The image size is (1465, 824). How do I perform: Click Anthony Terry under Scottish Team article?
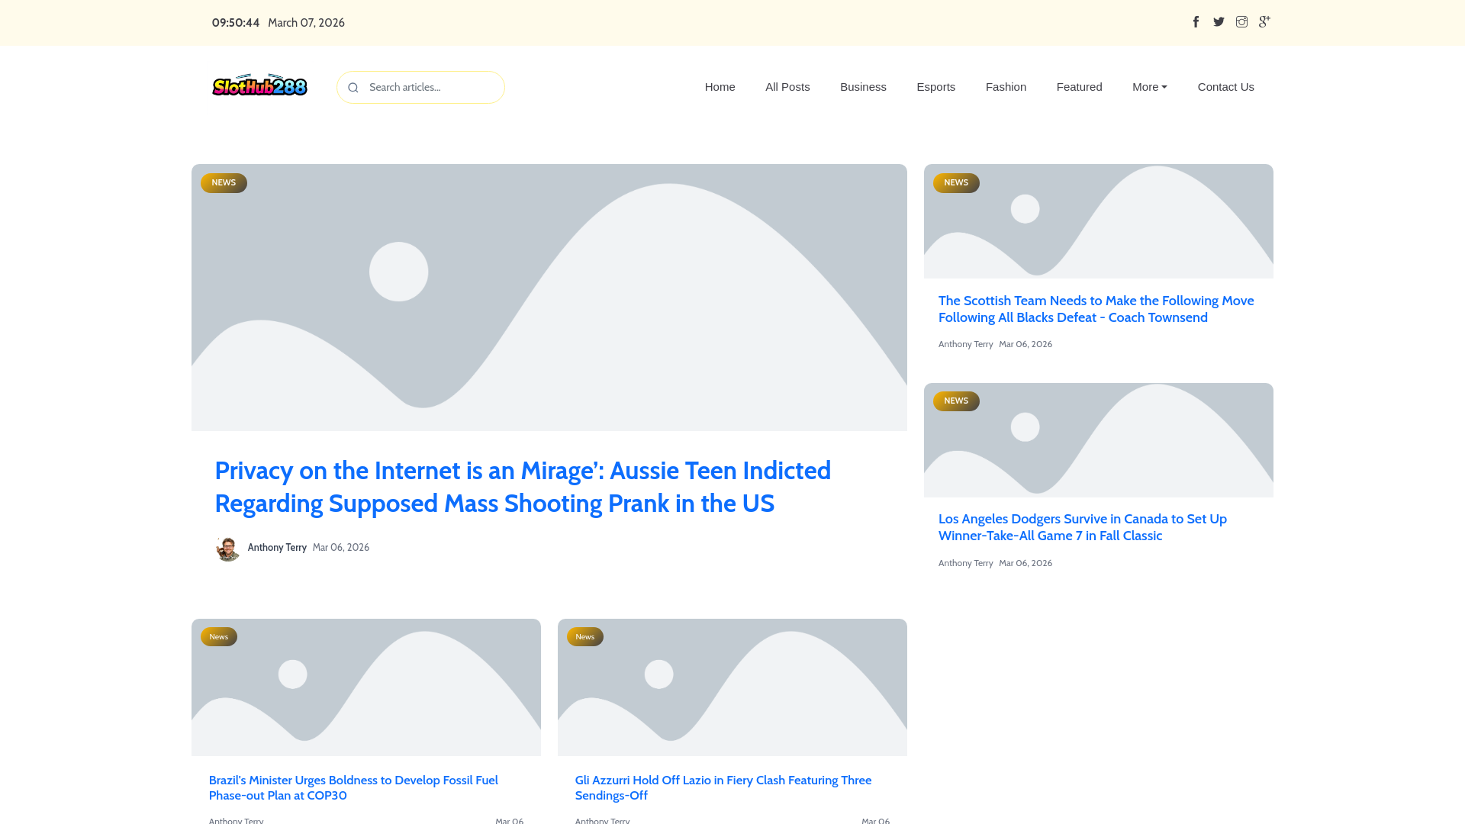(965, 344)
